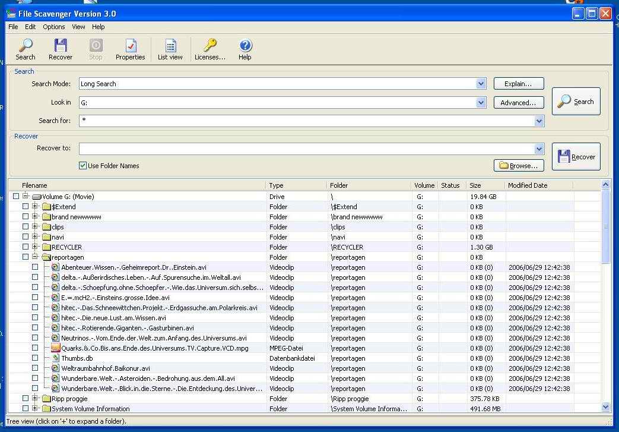This screenshot has height=432, width=619.
Task: Expand the System Volume Information folder node
Action: click(x=35, y=408)
